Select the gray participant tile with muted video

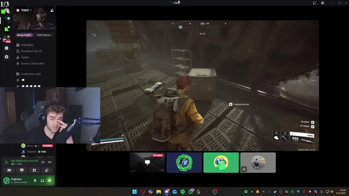(258, 163)
